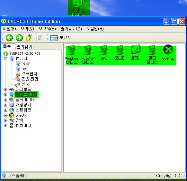This screenshot has height=181, width=187.
Task: Select the DMI tree item
Action: coord(25,69)
